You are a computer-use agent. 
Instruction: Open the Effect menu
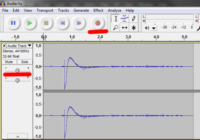click(x=98, y=10)
